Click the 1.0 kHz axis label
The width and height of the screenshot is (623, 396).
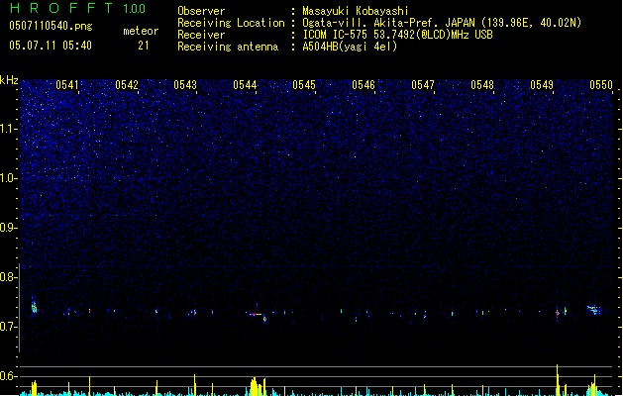pos(8,178)
